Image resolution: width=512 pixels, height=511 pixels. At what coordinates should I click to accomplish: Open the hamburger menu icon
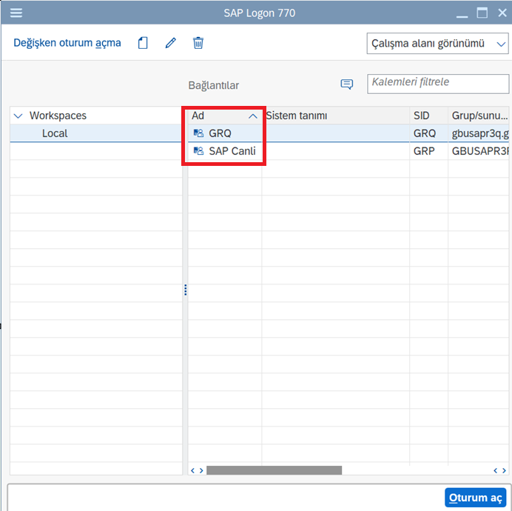[x=16, y=13]
